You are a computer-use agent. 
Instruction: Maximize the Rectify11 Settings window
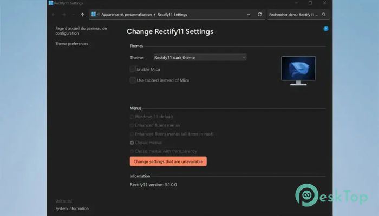(x=310, y=3)
